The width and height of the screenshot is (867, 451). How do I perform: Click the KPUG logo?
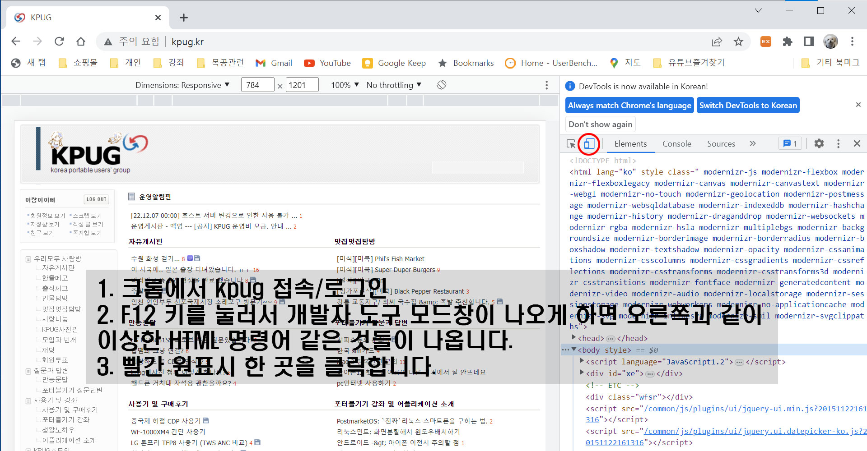(92, 152)
